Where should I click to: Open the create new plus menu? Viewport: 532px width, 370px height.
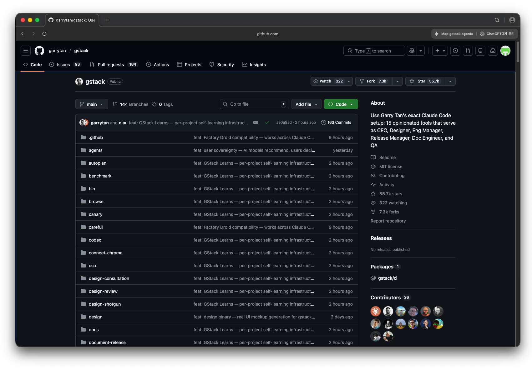click(x=440, y=51)
